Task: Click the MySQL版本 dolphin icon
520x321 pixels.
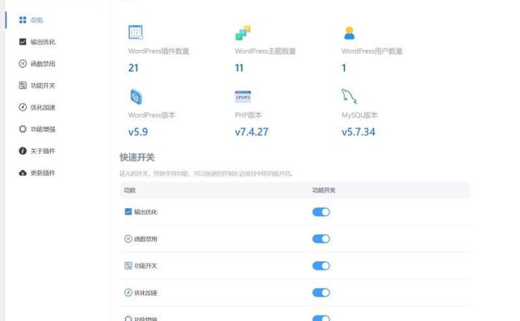Action: 349,96
